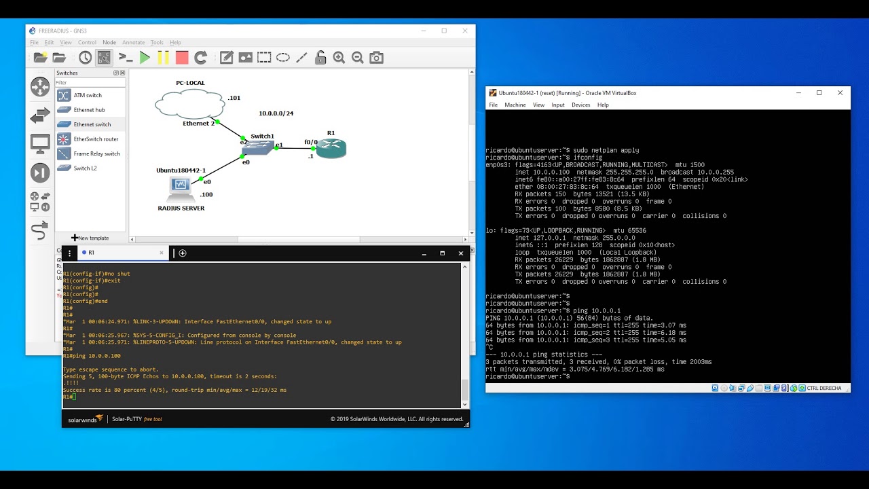Close the Switches panel with its X
Screen dimensions: 869x489
[122, 73]
